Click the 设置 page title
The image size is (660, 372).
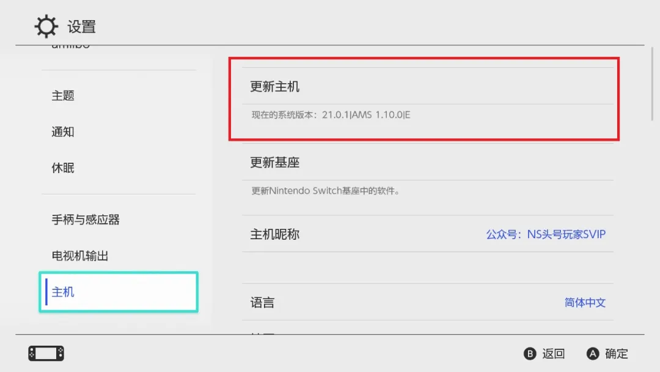click(x=81, y=27)
